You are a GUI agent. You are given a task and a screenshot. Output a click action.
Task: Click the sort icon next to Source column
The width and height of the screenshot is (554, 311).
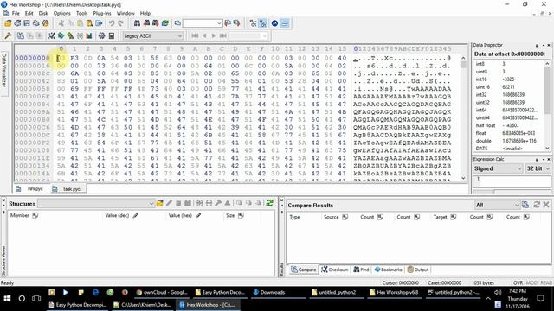[x=345, y=217]
